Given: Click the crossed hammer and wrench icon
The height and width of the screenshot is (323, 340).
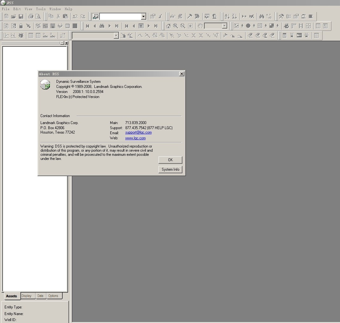Looking at the screenshot, I should (x=282, y=16).
